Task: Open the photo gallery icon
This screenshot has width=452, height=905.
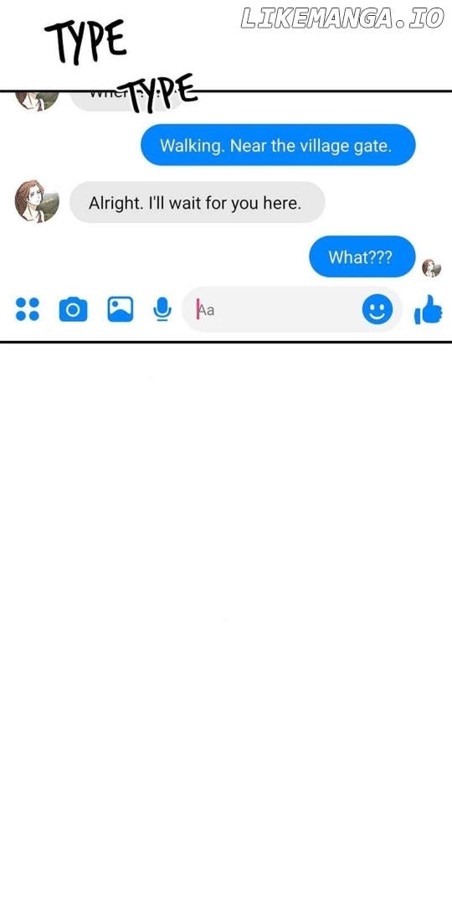Action: 120,309
